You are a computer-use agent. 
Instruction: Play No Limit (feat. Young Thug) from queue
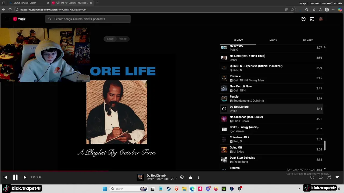pos(271,58)
